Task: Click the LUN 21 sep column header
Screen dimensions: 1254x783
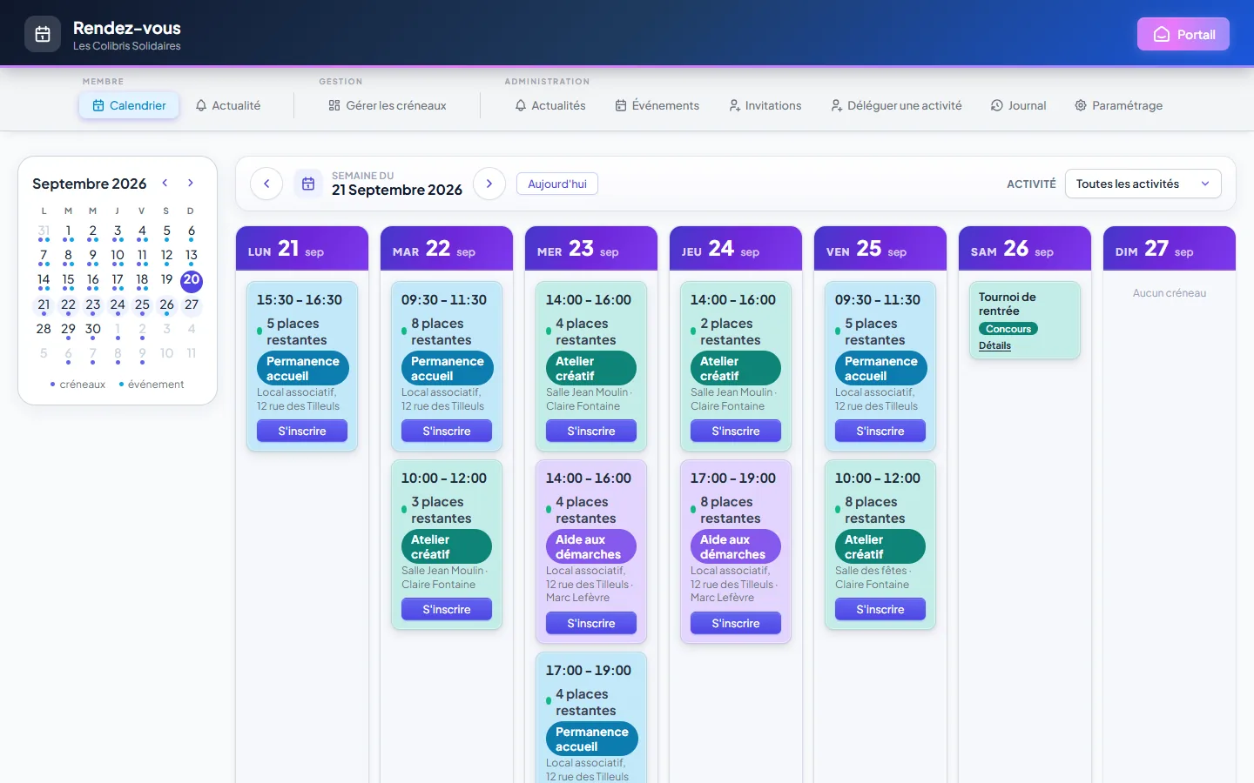Action: tap(302, 249)
